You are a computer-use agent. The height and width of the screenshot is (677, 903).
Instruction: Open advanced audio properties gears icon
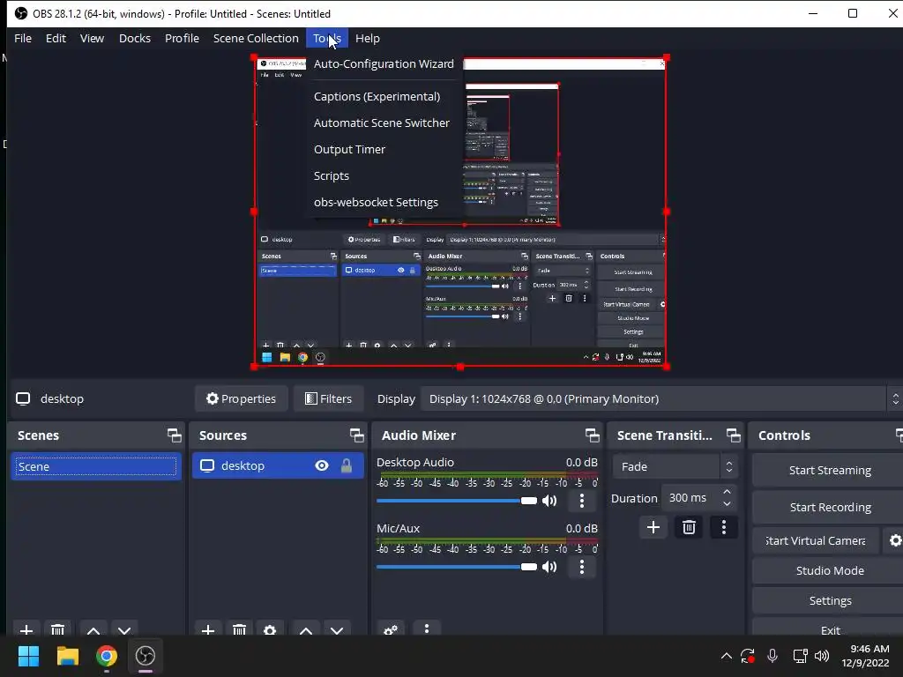coord(391,629)
